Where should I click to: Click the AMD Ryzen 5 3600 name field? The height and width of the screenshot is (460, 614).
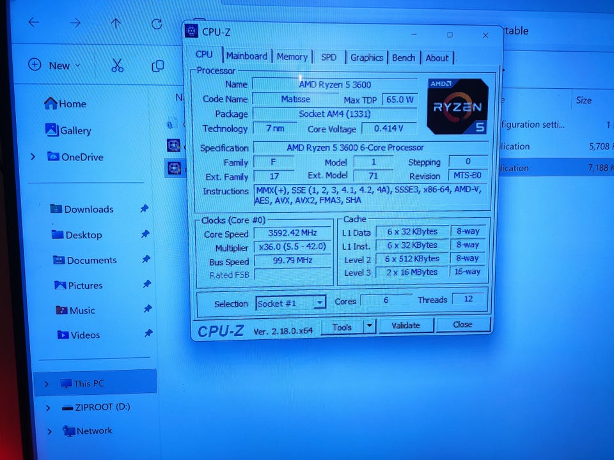[x=335, y=84]
